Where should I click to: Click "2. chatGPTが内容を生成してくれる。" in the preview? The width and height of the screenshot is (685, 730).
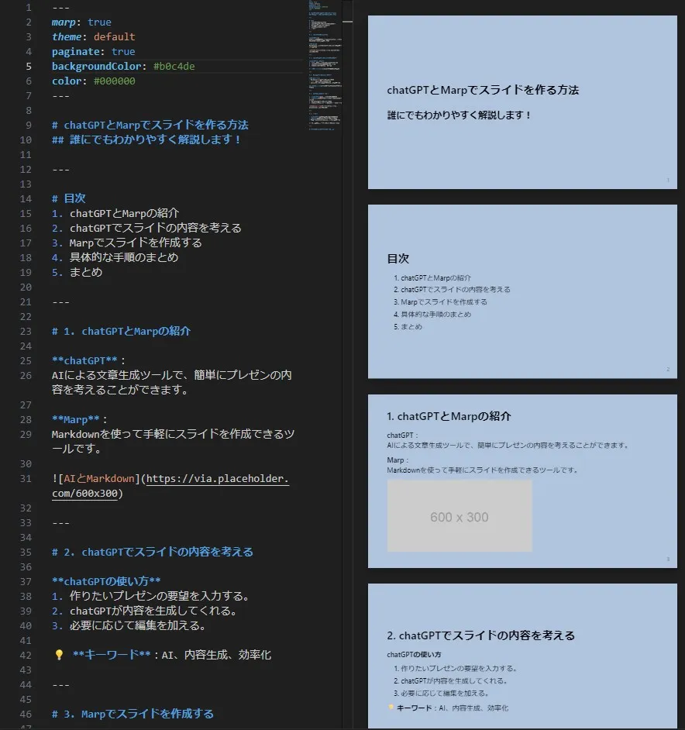click(450, 681)
